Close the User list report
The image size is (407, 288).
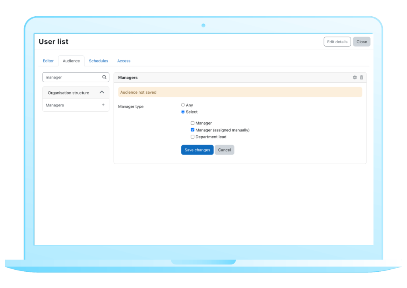point(362,42)
